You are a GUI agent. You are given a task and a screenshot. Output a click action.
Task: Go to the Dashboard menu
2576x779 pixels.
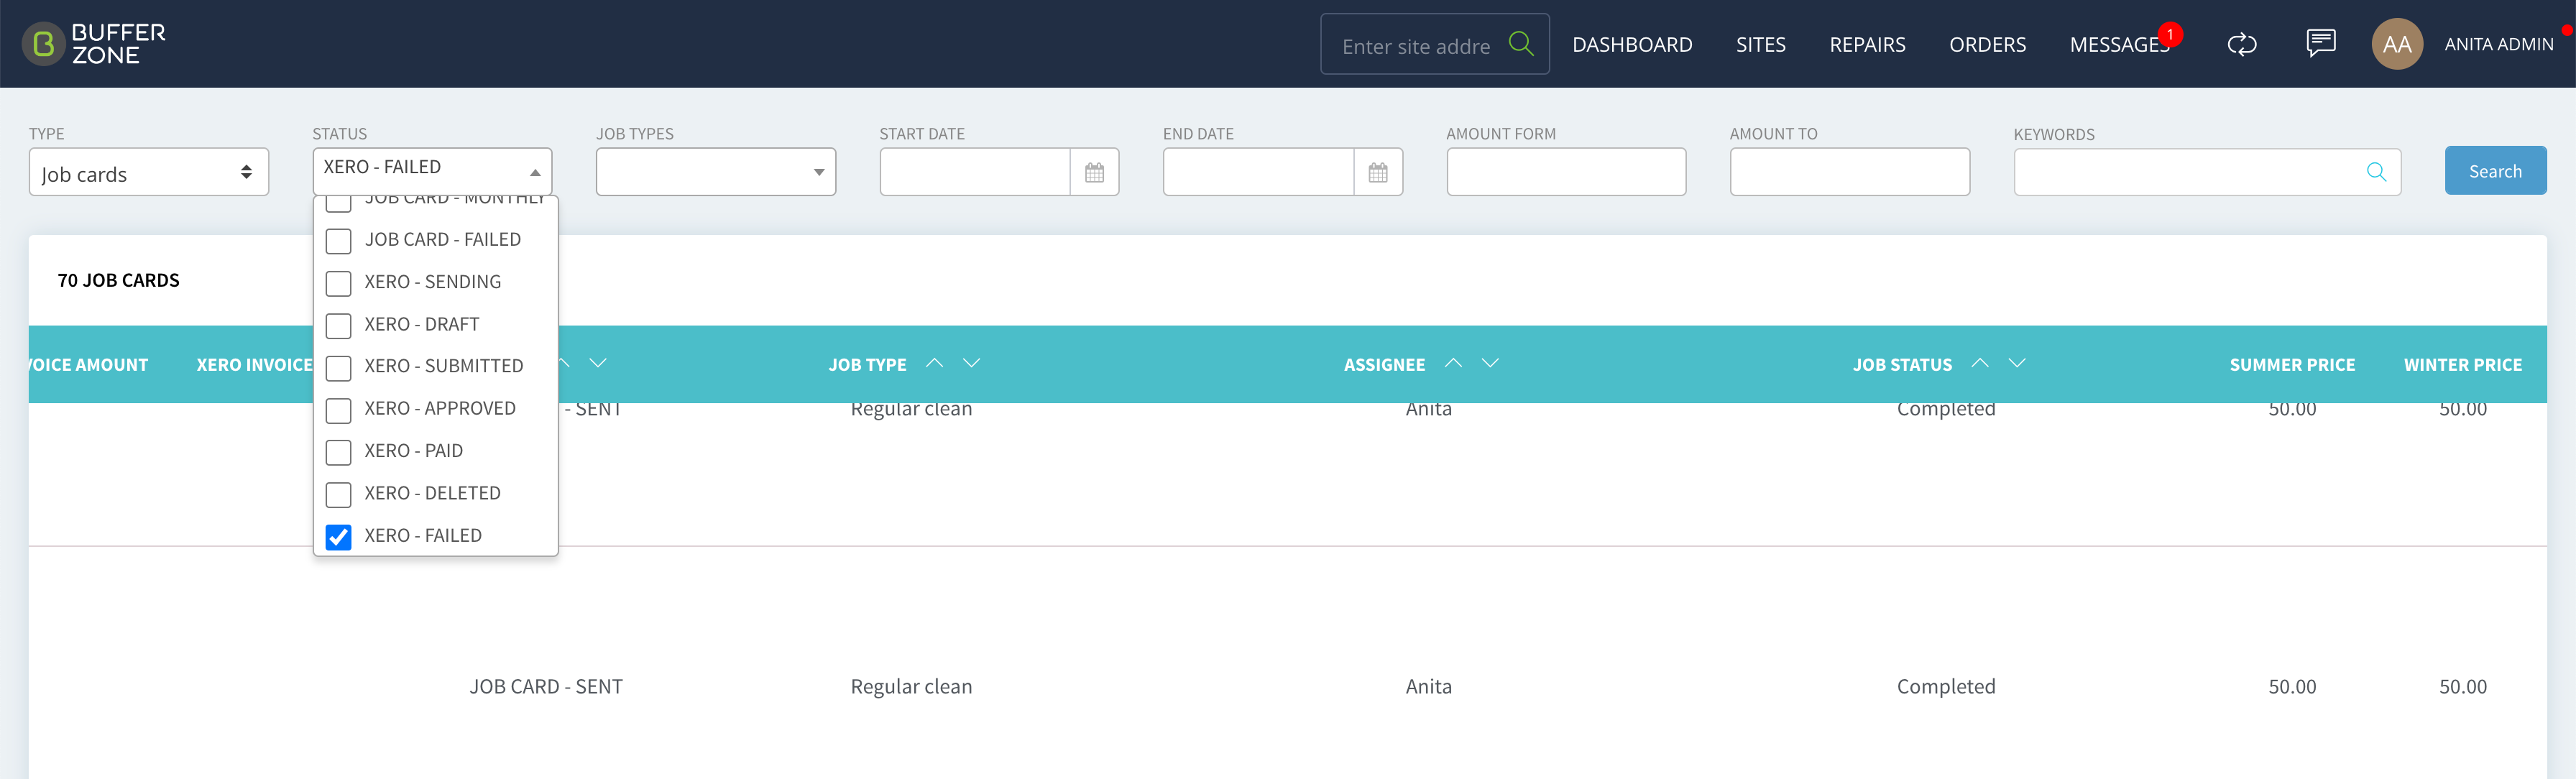(x=1631, y=44)
